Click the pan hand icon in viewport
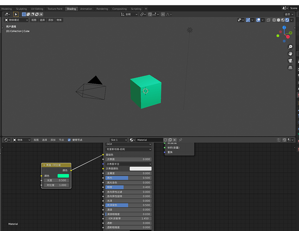 tap(290, 54)
